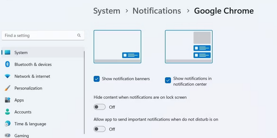Click the notification banner preview image

(x=117, y=47)
